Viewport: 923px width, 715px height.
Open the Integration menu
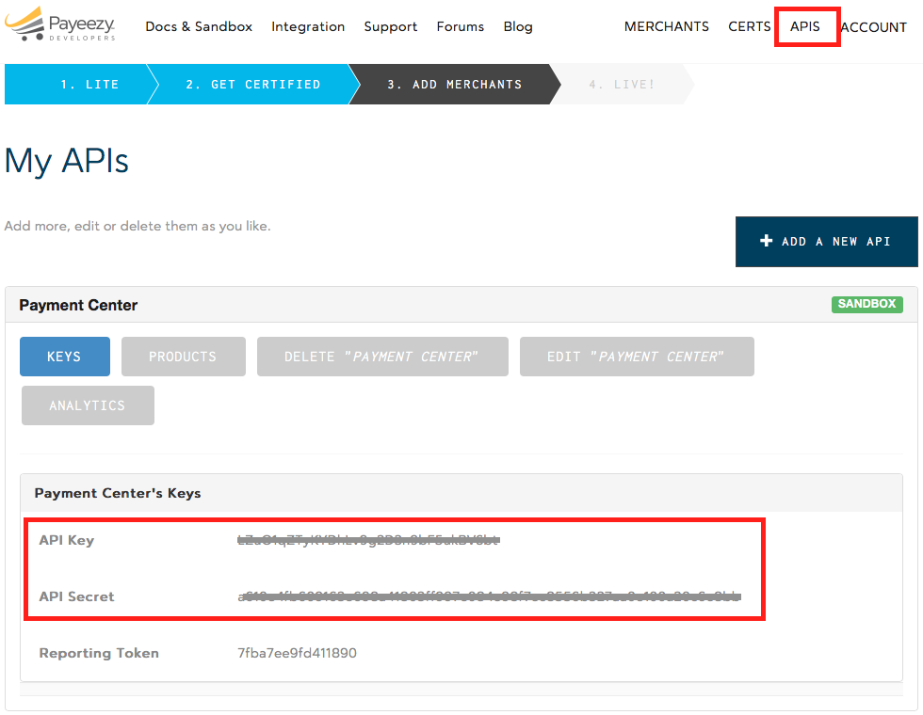click(308, 26)
